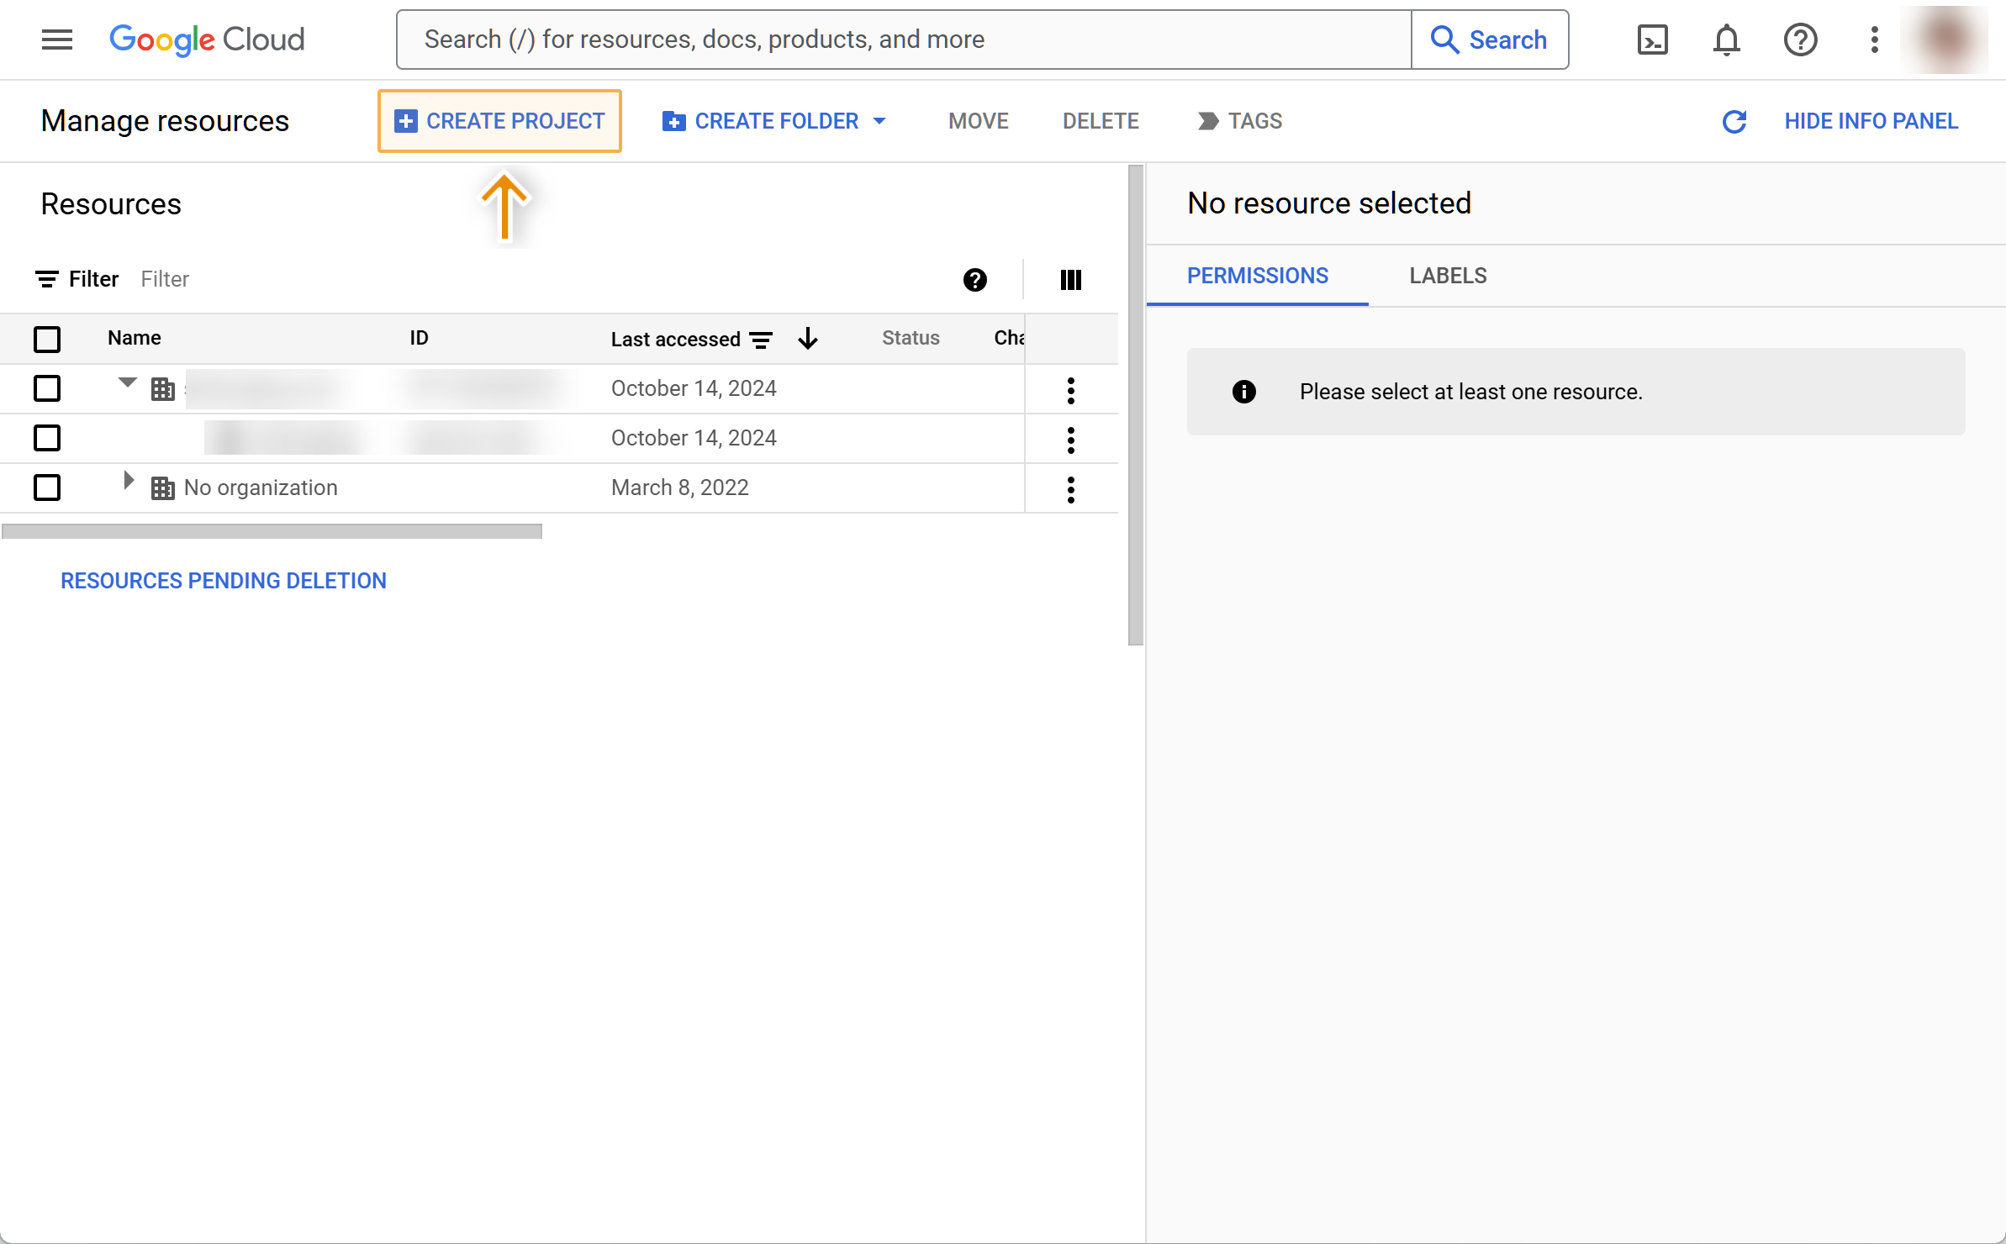
Task: Expand the No organization tree node
Action: point(128,481)
